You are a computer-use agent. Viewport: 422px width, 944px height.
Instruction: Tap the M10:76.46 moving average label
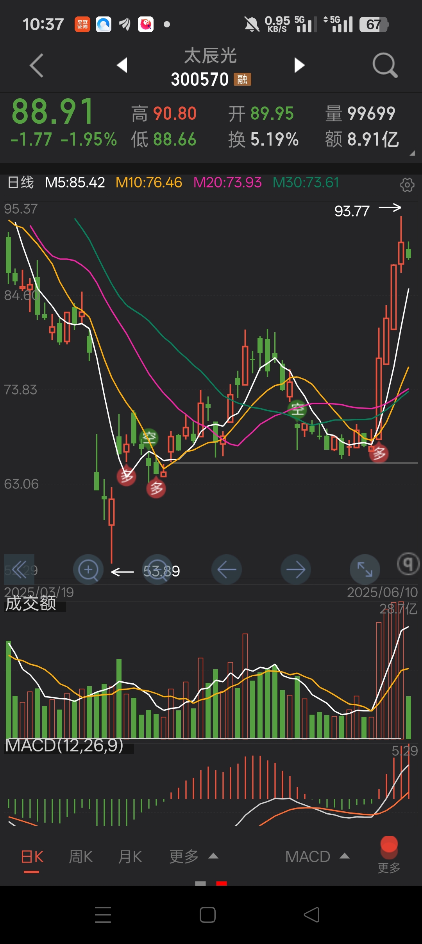[149, 182]
